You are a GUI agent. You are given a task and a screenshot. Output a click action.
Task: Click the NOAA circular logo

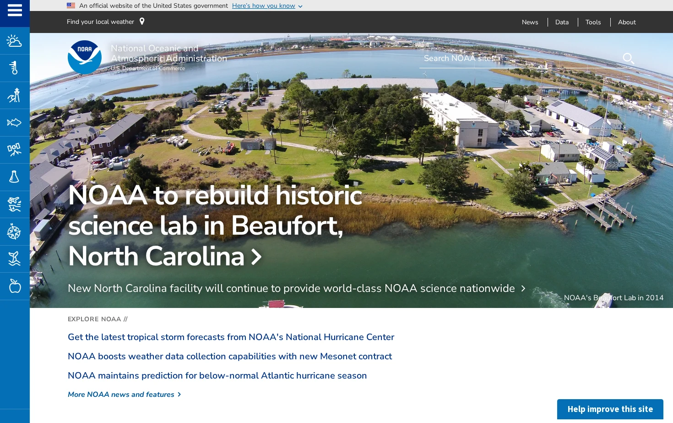point(85,57)
